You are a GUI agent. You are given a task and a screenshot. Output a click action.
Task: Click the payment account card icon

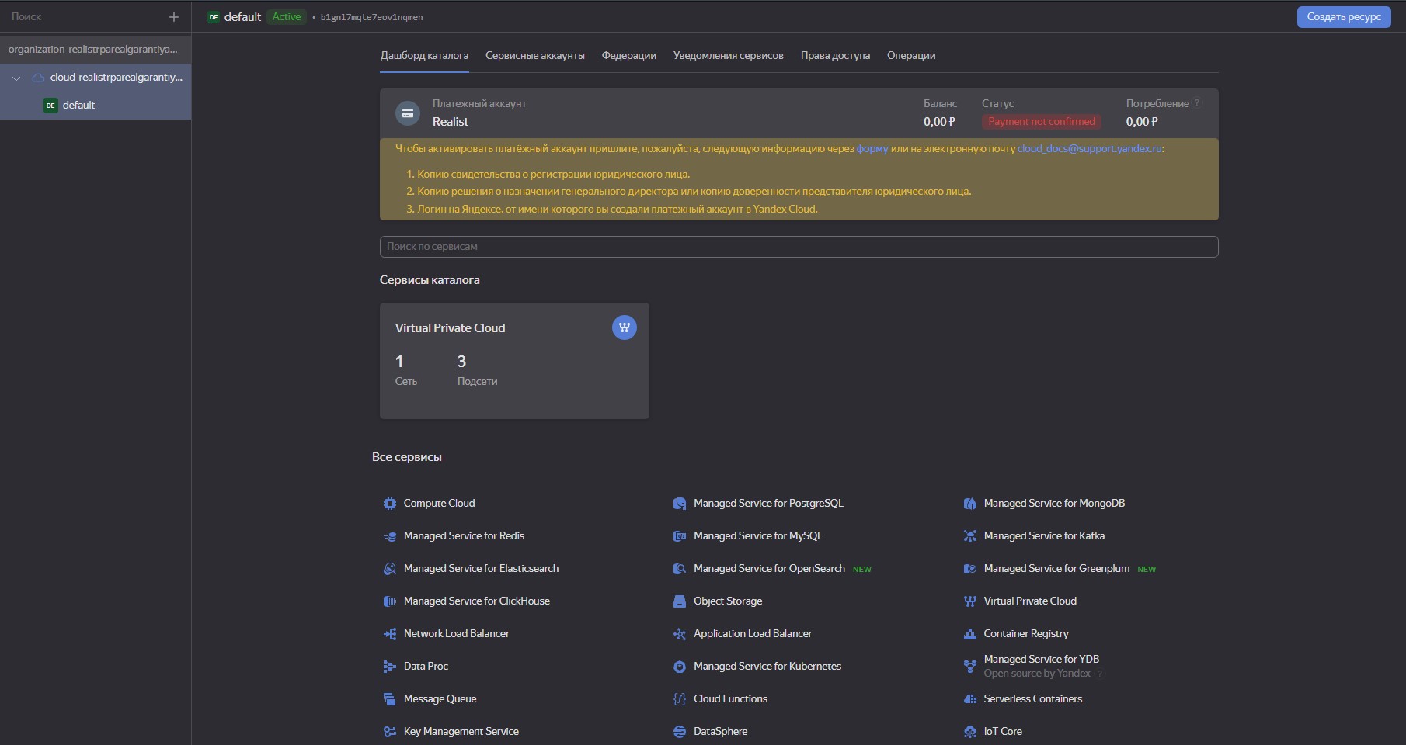tap(408, 113)
